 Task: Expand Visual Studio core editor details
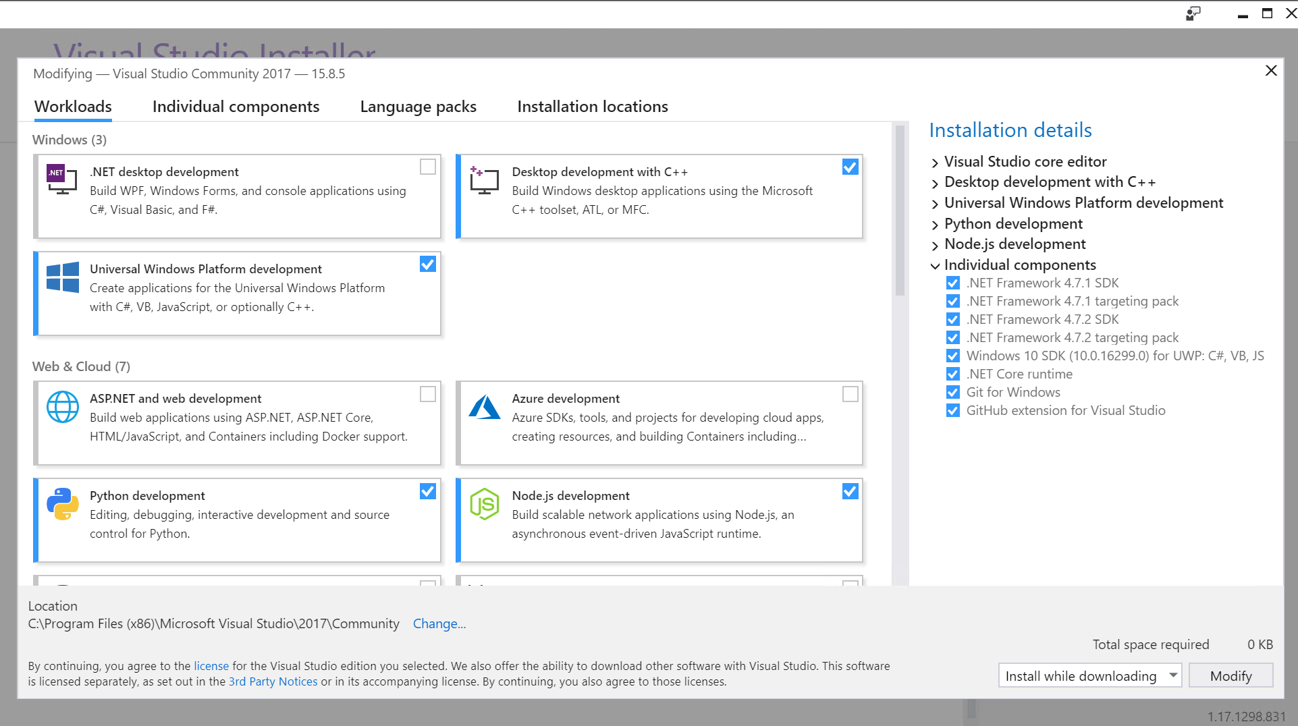pos(935,163)
